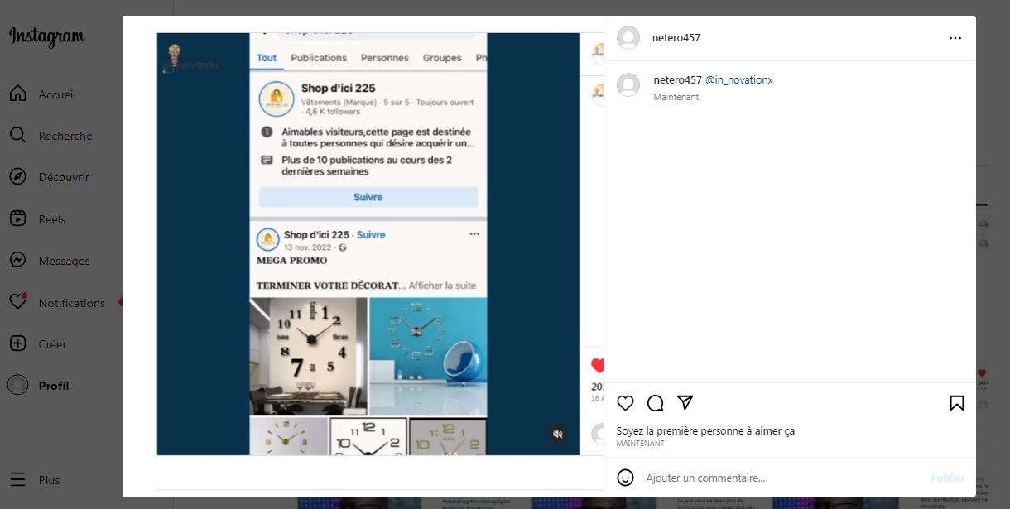Open emoji picker in comment field
This screenshot has width=1010, height=509.
pos(626,478)
